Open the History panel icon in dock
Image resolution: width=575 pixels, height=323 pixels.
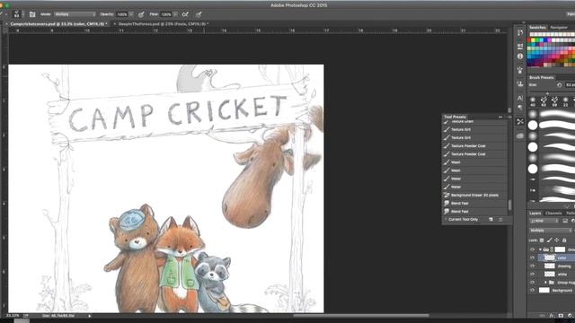520,33
